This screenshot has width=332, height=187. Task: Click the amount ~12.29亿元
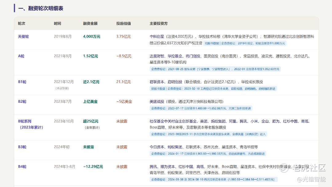tap(93, 167)
